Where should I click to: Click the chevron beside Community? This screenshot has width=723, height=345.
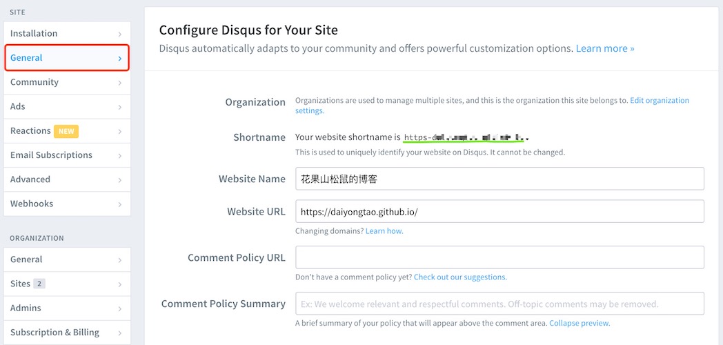120,83
